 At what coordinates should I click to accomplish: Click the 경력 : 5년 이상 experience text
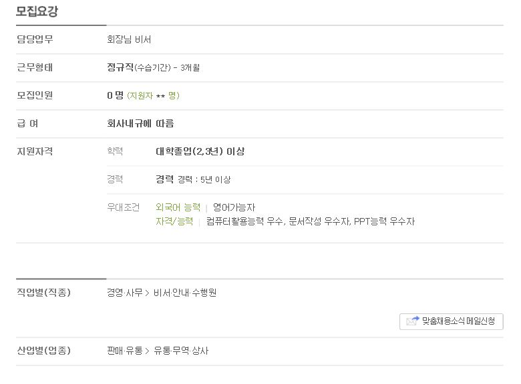pyautogui.click(x=204, y=179)
